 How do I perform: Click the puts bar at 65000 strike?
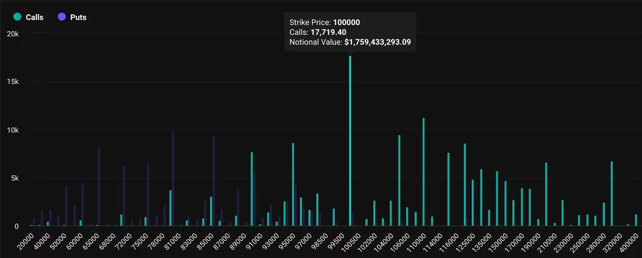(x=99, y=186)
